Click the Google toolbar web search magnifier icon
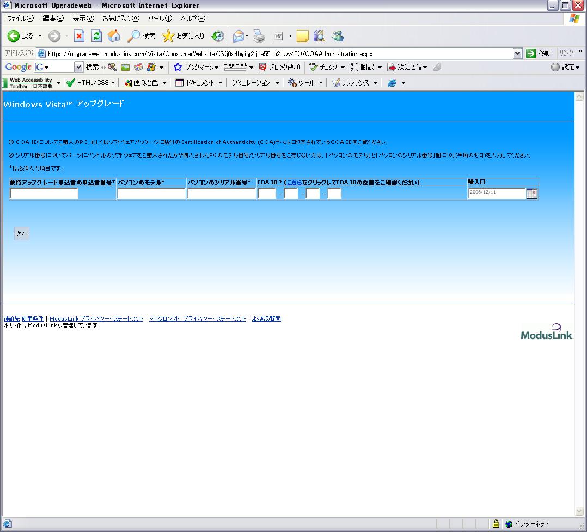Screen dimensions: 587x532 tap(112, 67)
